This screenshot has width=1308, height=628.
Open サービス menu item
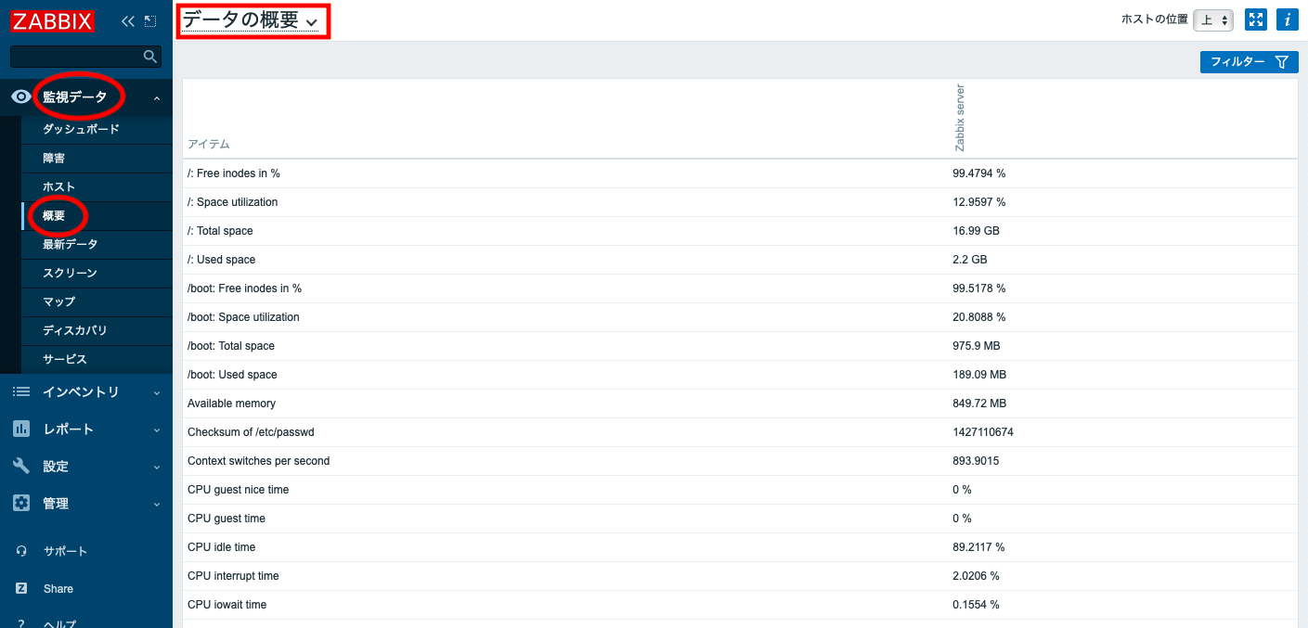[65, 359]
